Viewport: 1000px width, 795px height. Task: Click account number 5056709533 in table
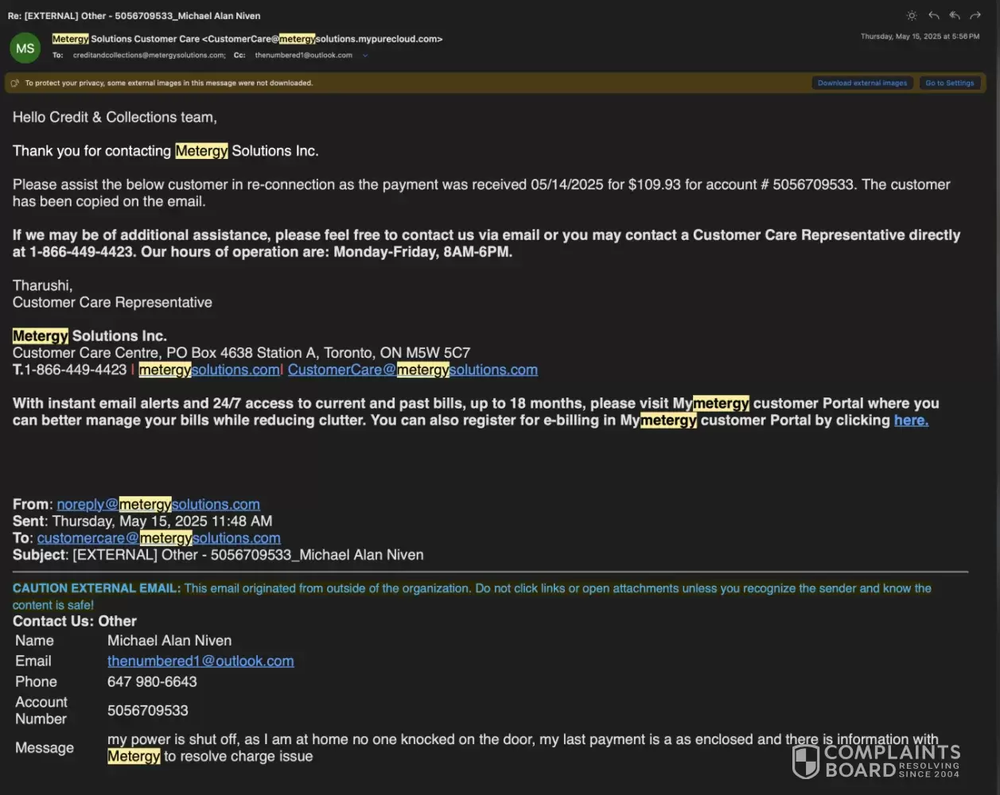[x=148, y=711]
